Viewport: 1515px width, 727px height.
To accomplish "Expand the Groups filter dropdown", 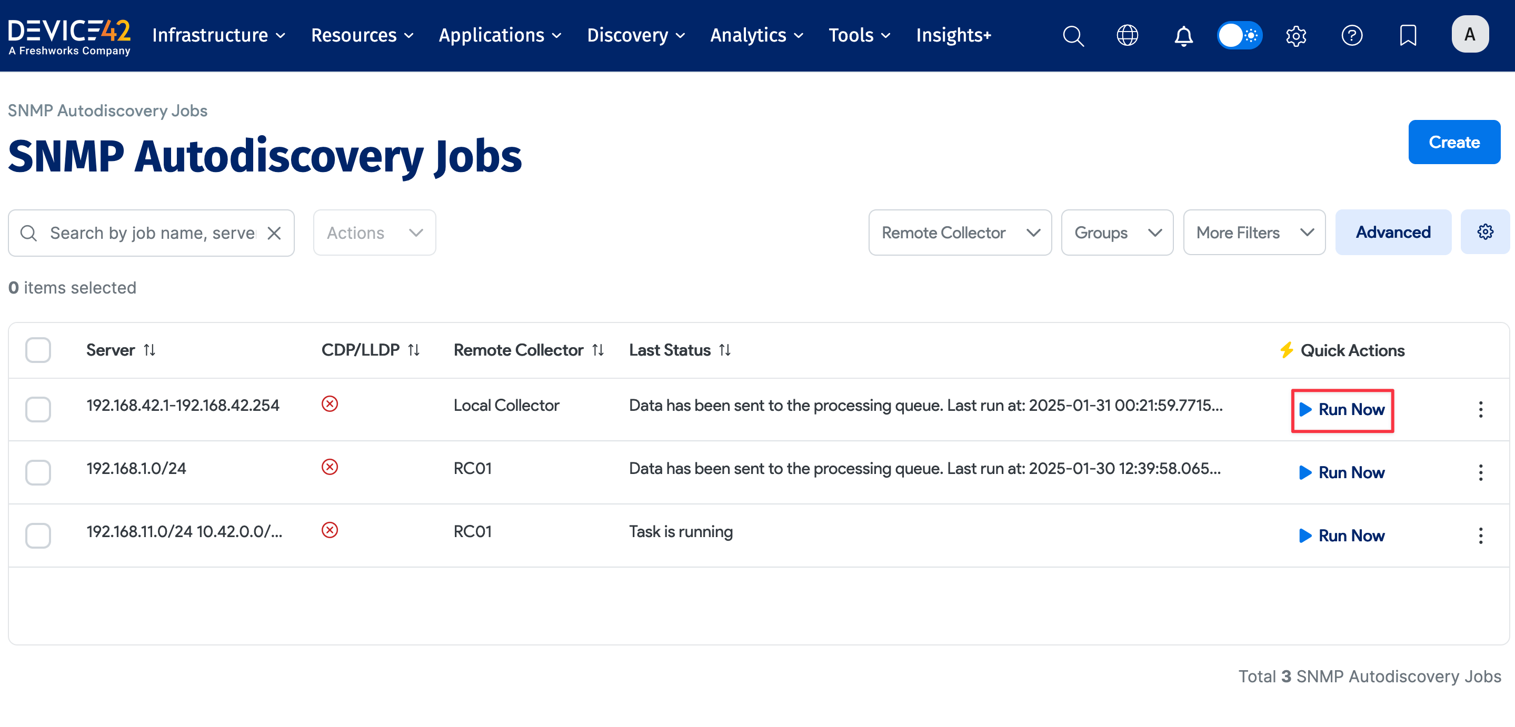I will click(1117, 232).
